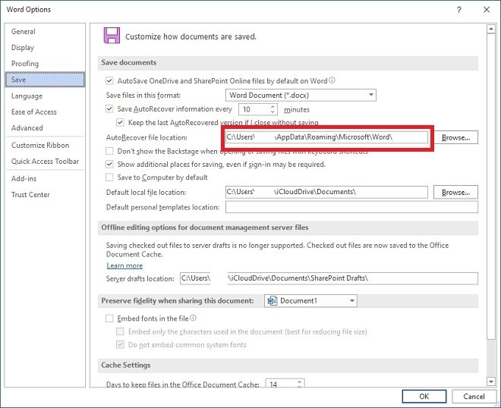Uncheck Show additional places for saving

[x=109, y=164]
